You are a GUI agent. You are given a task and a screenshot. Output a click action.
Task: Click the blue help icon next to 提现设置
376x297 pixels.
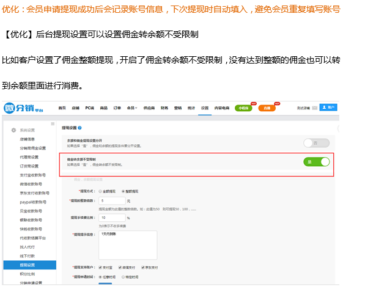pos(78,128)
